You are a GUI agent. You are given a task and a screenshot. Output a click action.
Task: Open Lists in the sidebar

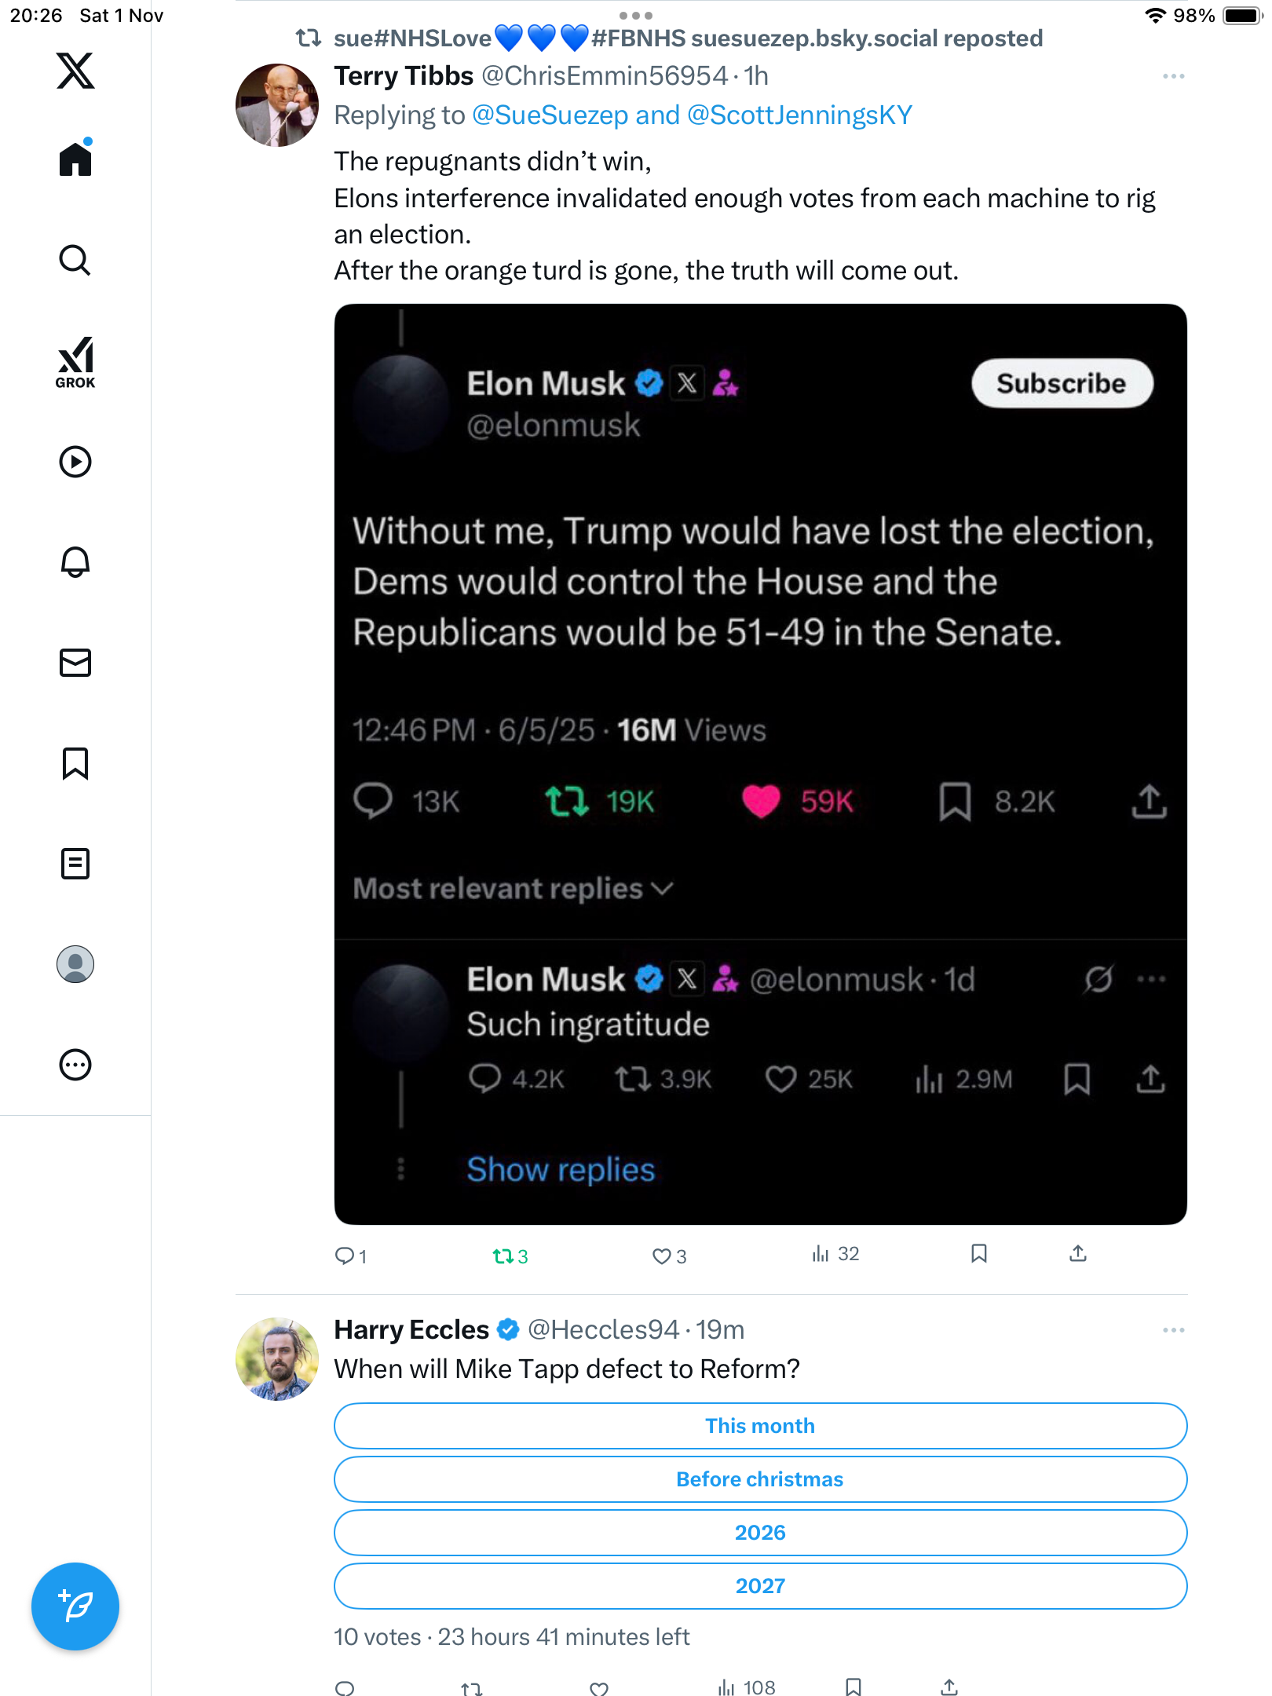(75, 864)
